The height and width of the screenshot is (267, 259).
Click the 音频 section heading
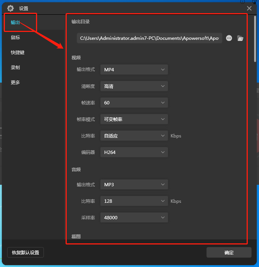pos(76,169)
